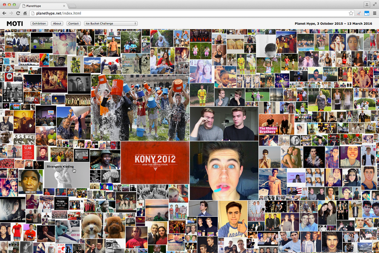This screenshot has height=253, width=379.
Task: Click the planethype.net address bar
Action: [189, 13]
